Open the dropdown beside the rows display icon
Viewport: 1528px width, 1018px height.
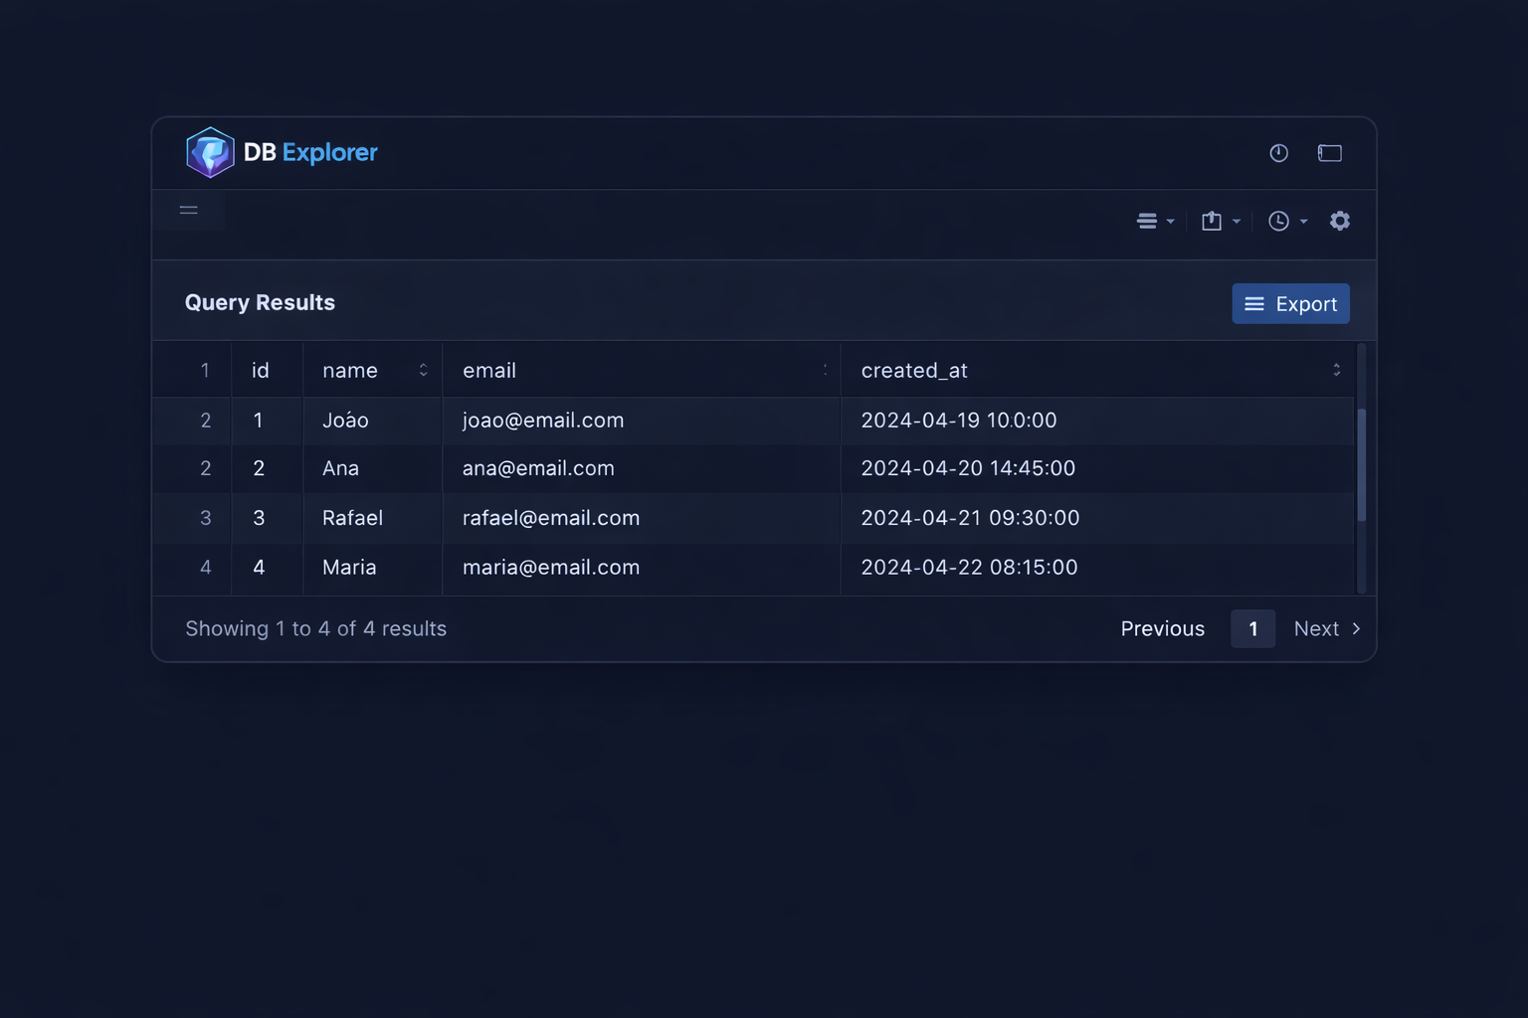(1171, 221)
